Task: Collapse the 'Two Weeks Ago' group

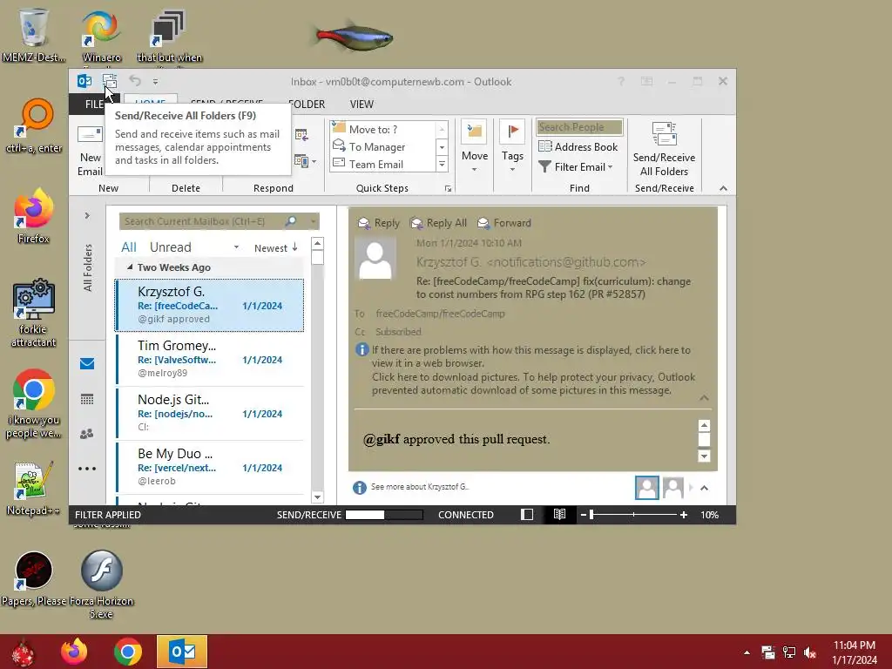Action: (x=130, y=267)
